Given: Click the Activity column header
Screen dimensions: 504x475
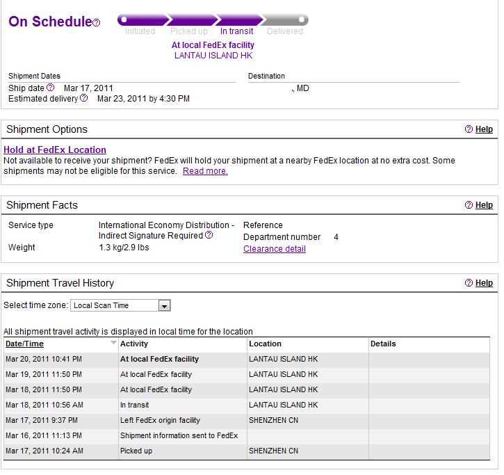Looking at the screenshot, I should (134, 344).
